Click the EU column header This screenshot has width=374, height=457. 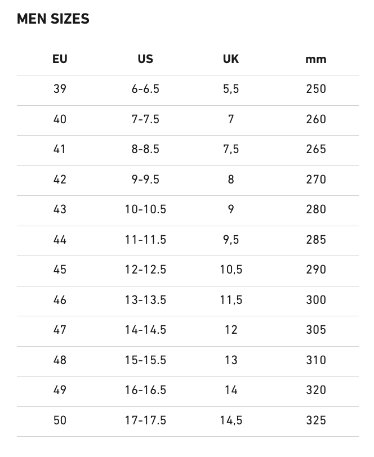[x=60, y=59]
